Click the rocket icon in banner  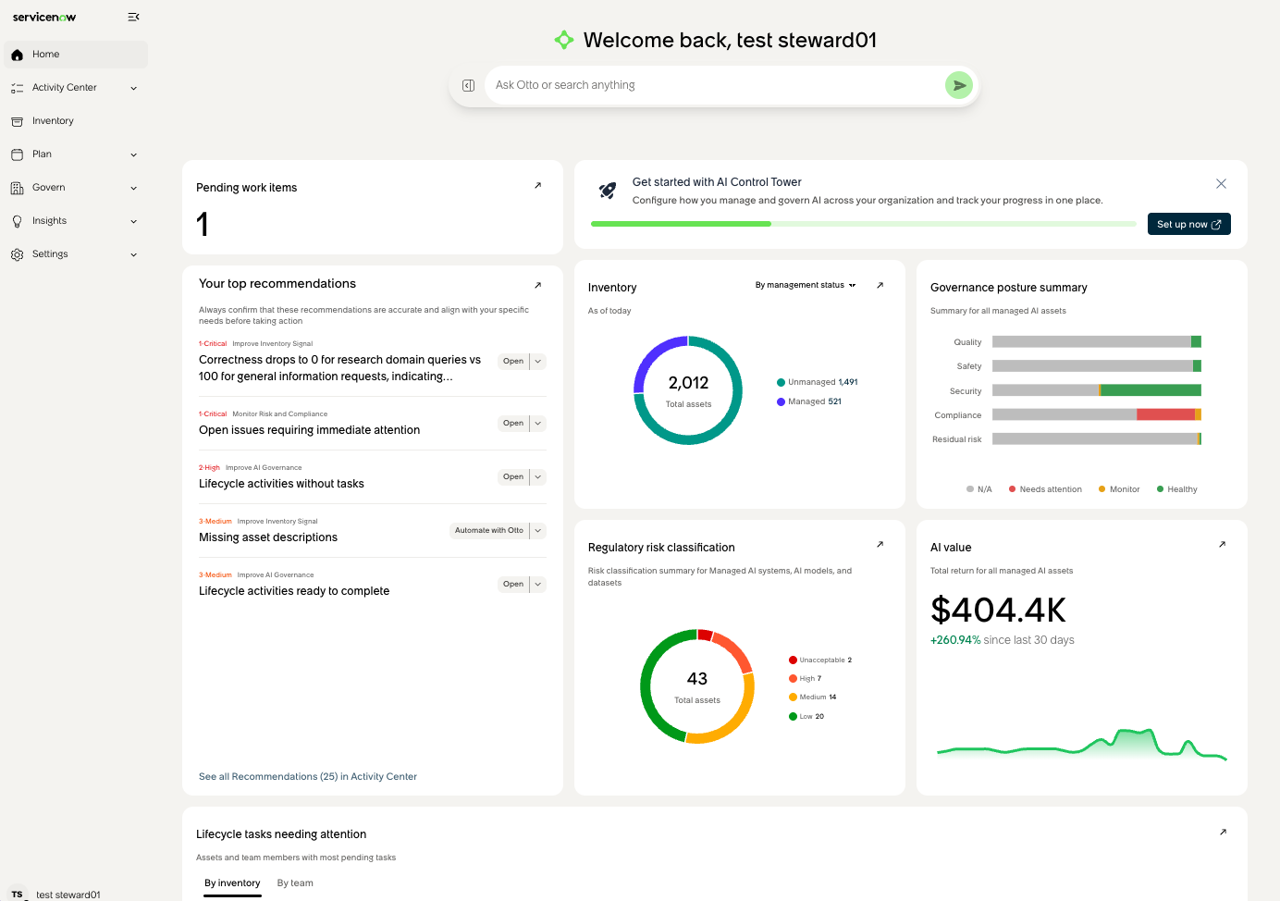(x=608, y=191)
